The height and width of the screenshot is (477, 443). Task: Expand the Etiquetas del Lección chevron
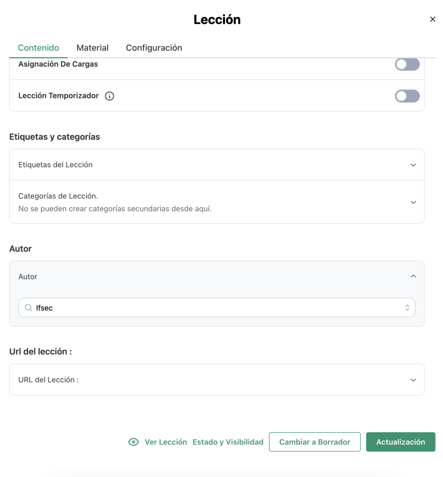(413, 165)
